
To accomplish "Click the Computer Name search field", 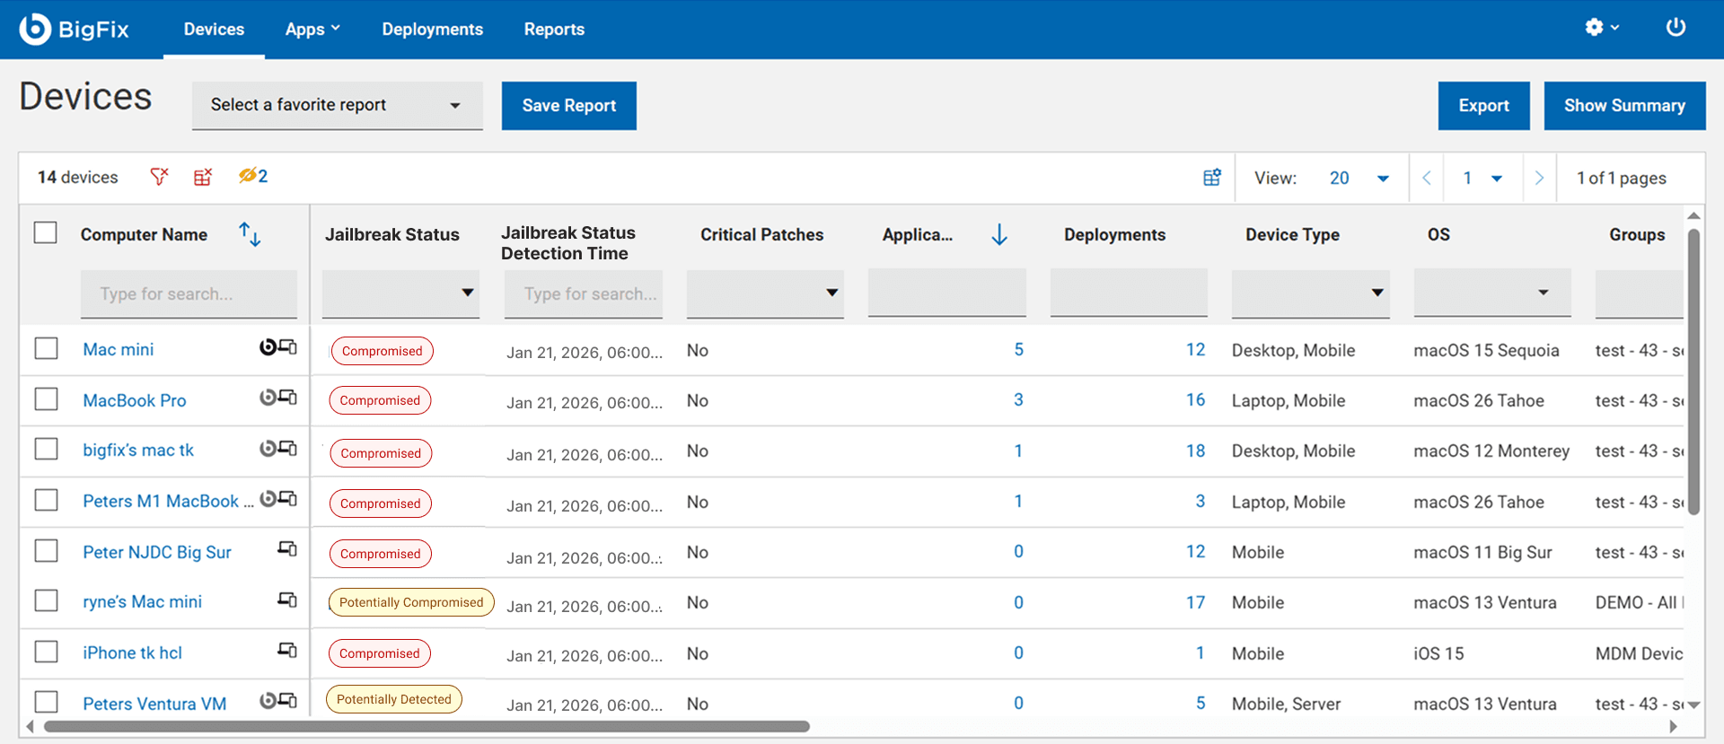I will 189,293.
